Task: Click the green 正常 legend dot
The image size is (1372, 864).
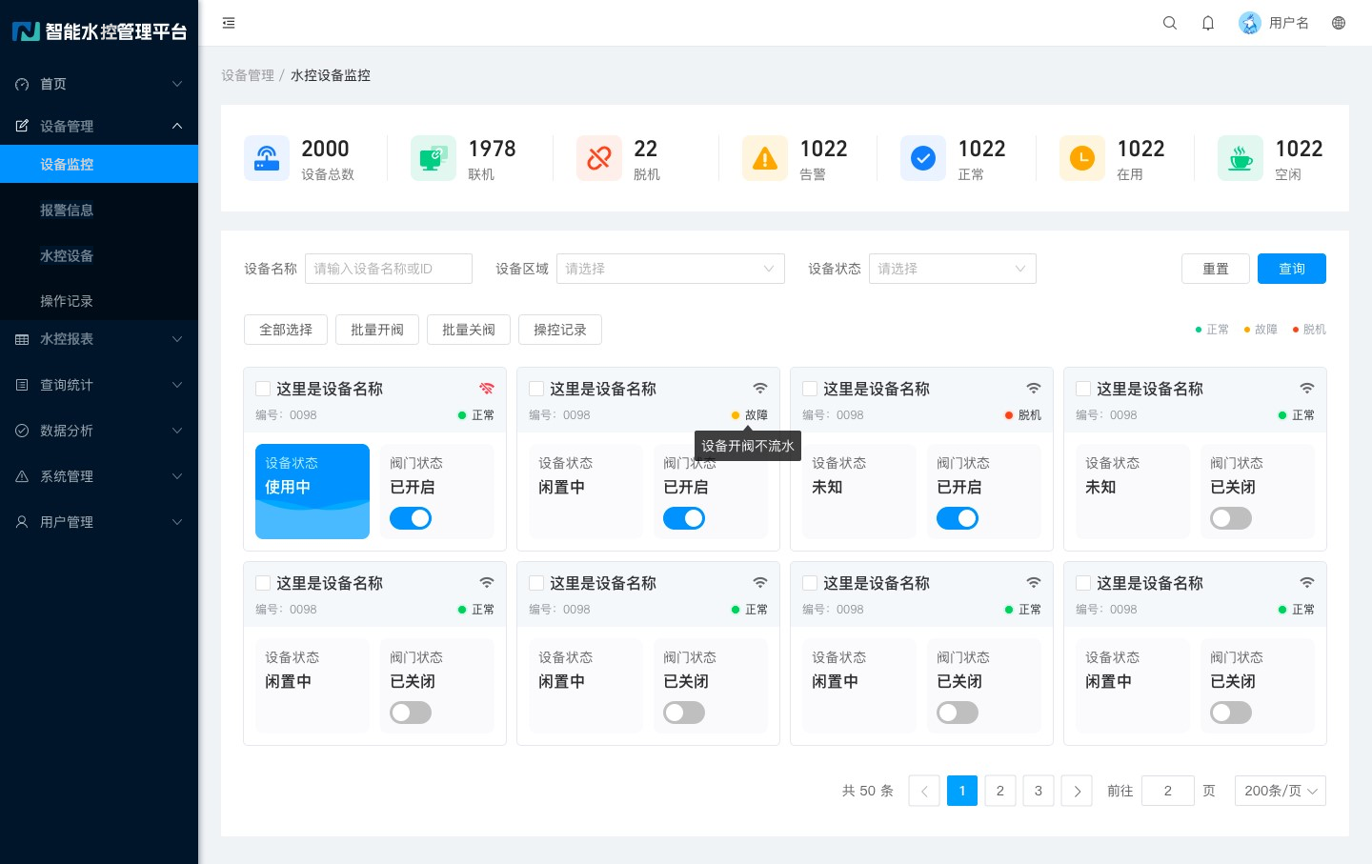Action: point(1199,330)
